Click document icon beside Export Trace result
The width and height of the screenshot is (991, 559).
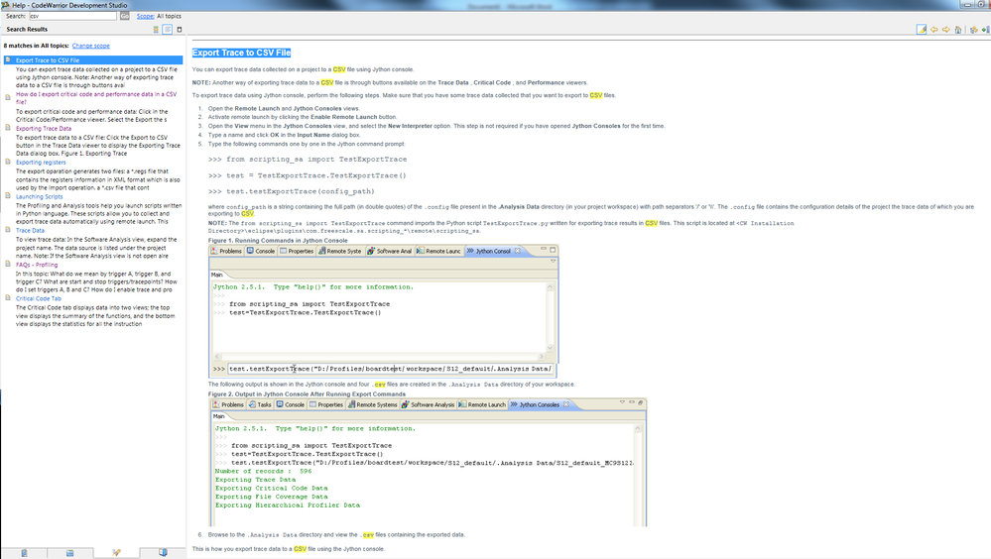8,60
